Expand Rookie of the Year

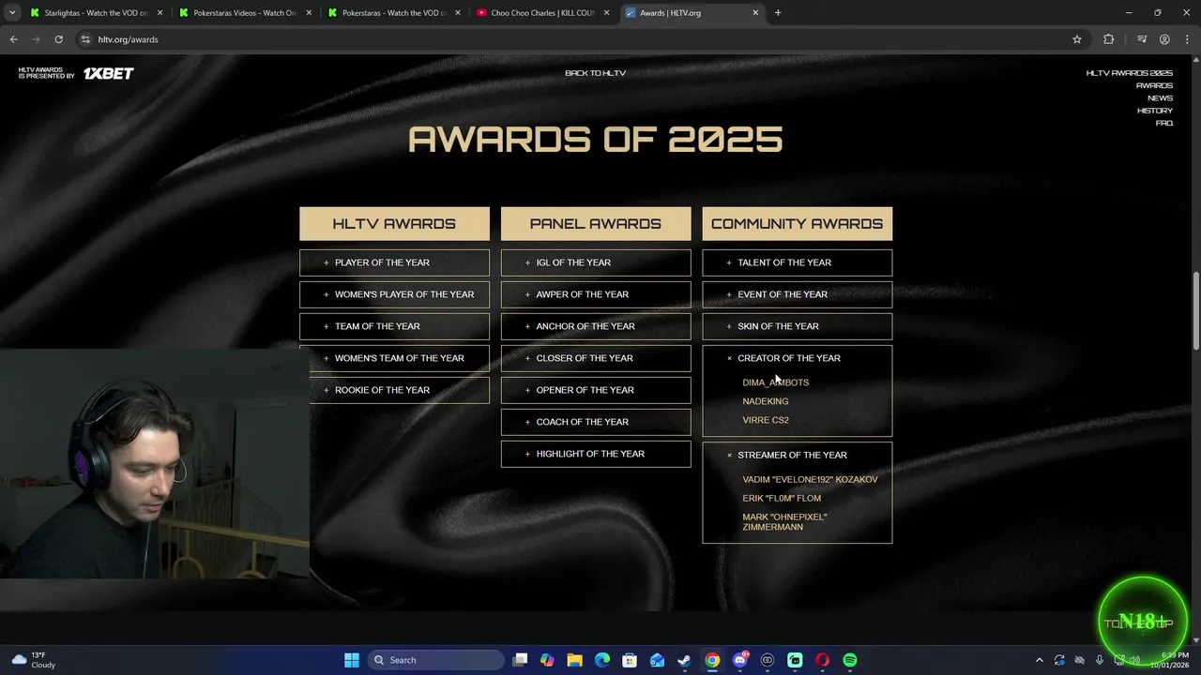coord(399,390)
